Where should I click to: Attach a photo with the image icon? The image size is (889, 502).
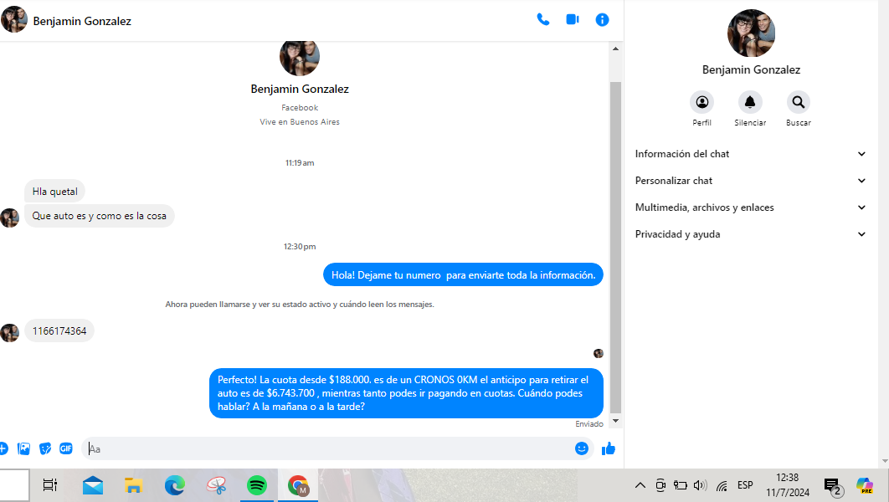[23, 448]
